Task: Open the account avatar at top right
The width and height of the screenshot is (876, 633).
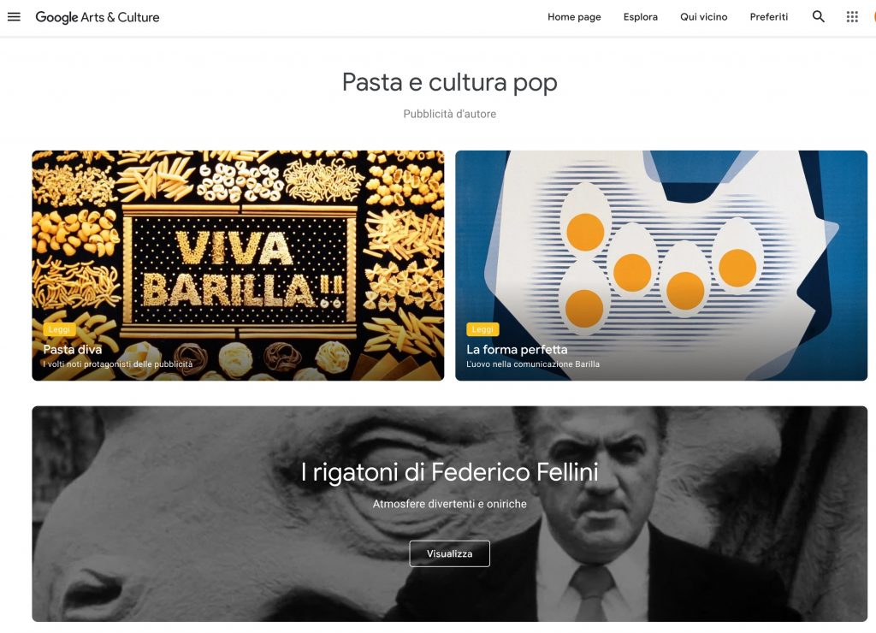Action: click(873, 17)
